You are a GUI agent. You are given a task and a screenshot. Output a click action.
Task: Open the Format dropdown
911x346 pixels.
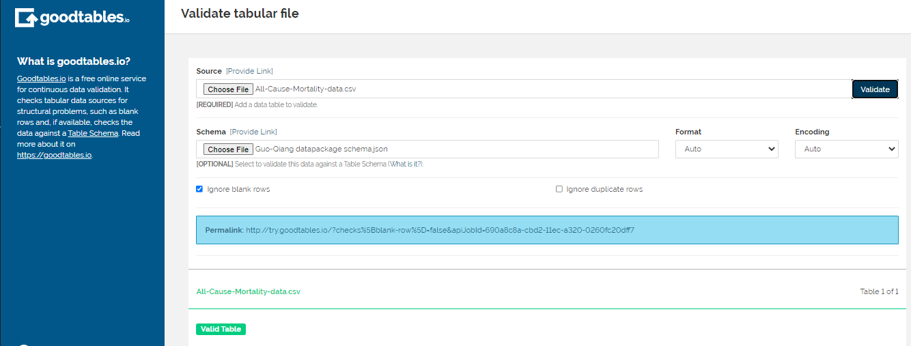(x=727, y=149)
